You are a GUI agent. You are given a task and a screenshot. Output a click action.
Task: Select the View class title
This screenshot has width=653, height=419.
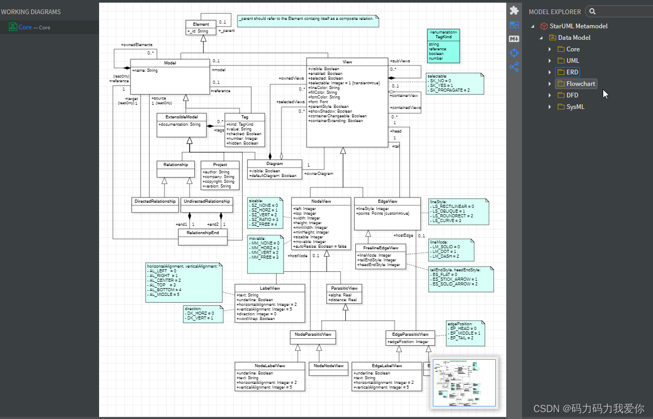[x=347, y=62]
